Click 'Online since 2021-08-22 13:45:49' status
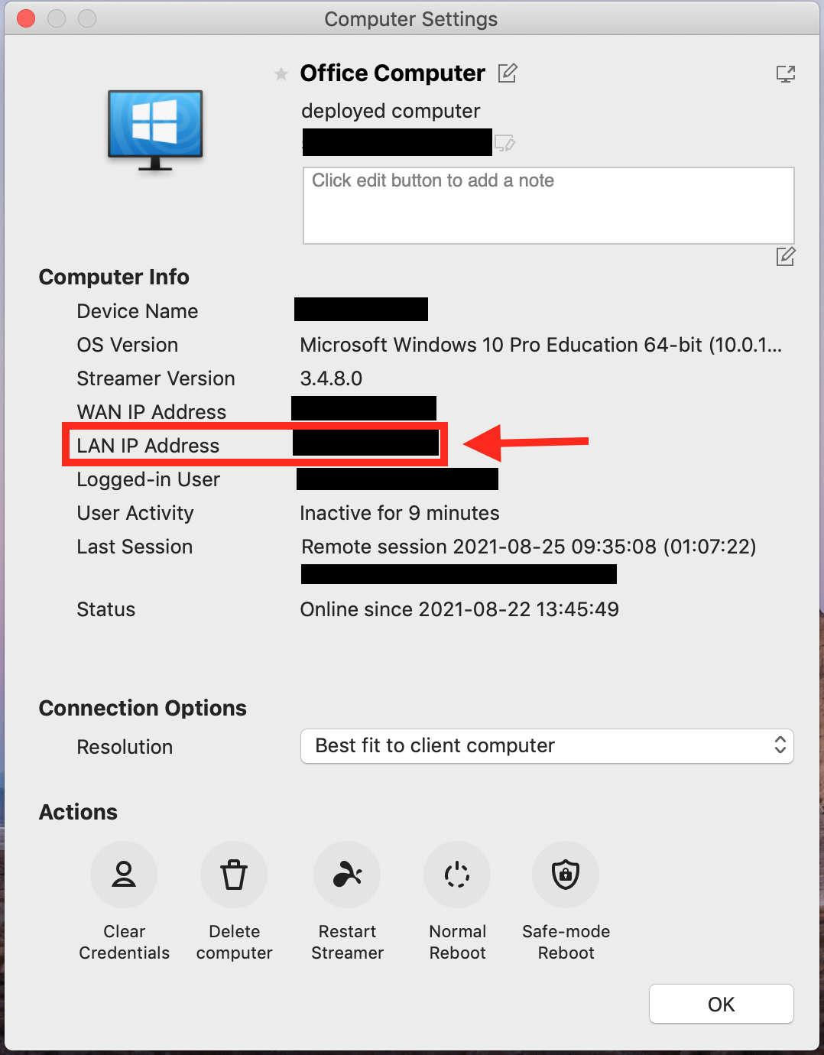This screenshot has width=824, height=1055. point(459,609)
